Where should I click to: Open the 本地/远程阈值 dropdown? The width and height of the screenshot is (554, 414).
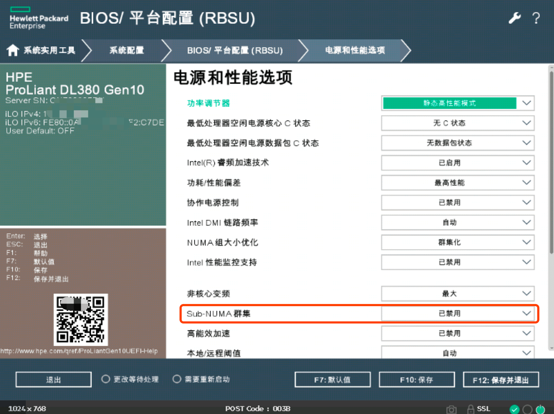pyautogui.click(x=458, y=352)
